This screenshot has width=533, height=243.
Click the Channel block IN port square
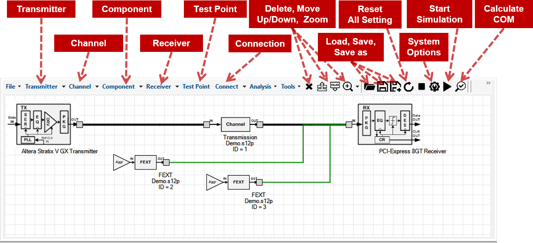pyautogui.click(x=207, y=125)
